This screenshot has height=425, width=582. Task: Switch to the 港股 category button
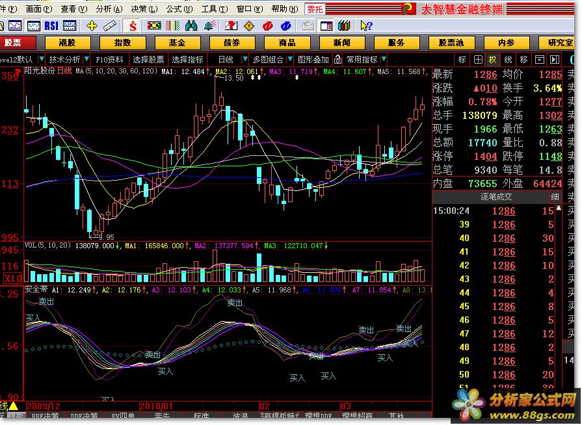point(68,43)
